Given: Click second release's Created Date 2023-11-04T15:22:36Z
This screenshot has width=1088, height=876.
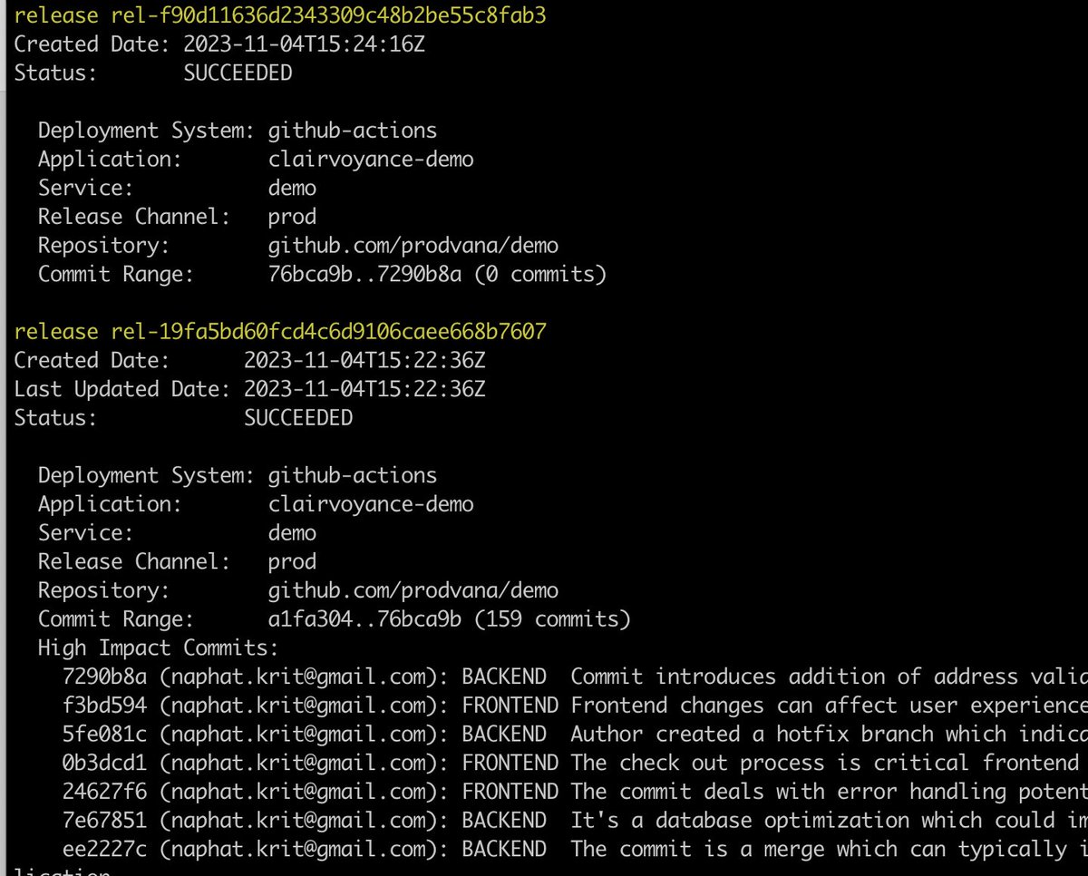Looking at the screenshot, I should pyautogui.click(x=364, y=361).
